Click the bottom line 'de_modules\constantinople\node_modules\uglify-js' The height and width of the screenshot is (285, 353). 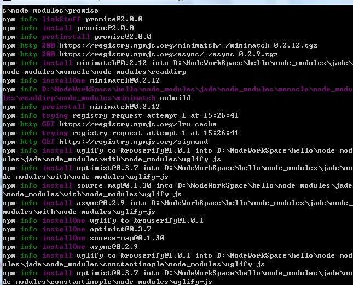point(107,282)
